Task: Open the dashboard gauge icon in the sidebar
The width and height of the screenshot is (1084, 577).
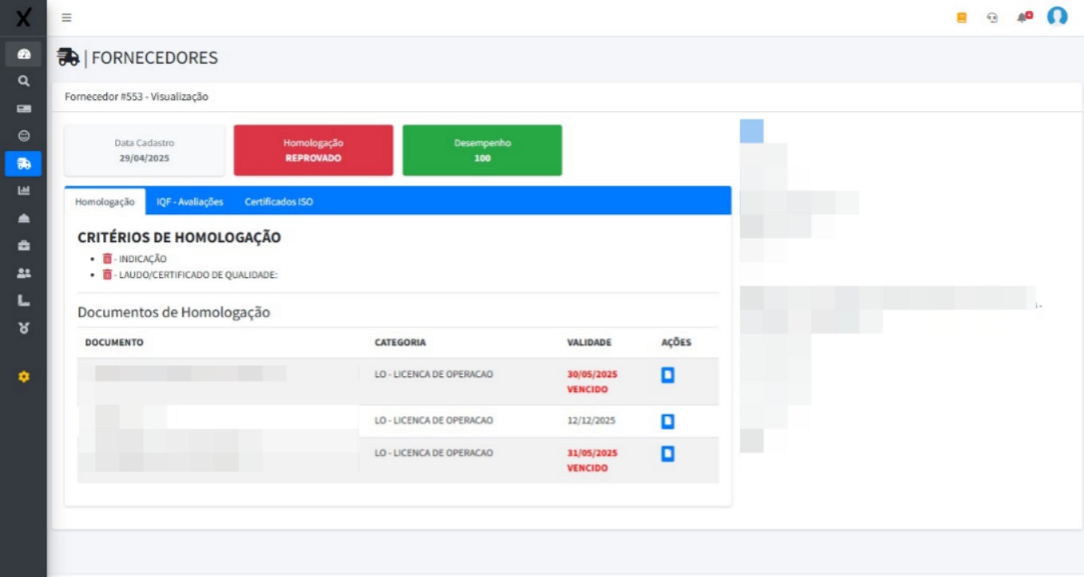Action: (24, 54)
